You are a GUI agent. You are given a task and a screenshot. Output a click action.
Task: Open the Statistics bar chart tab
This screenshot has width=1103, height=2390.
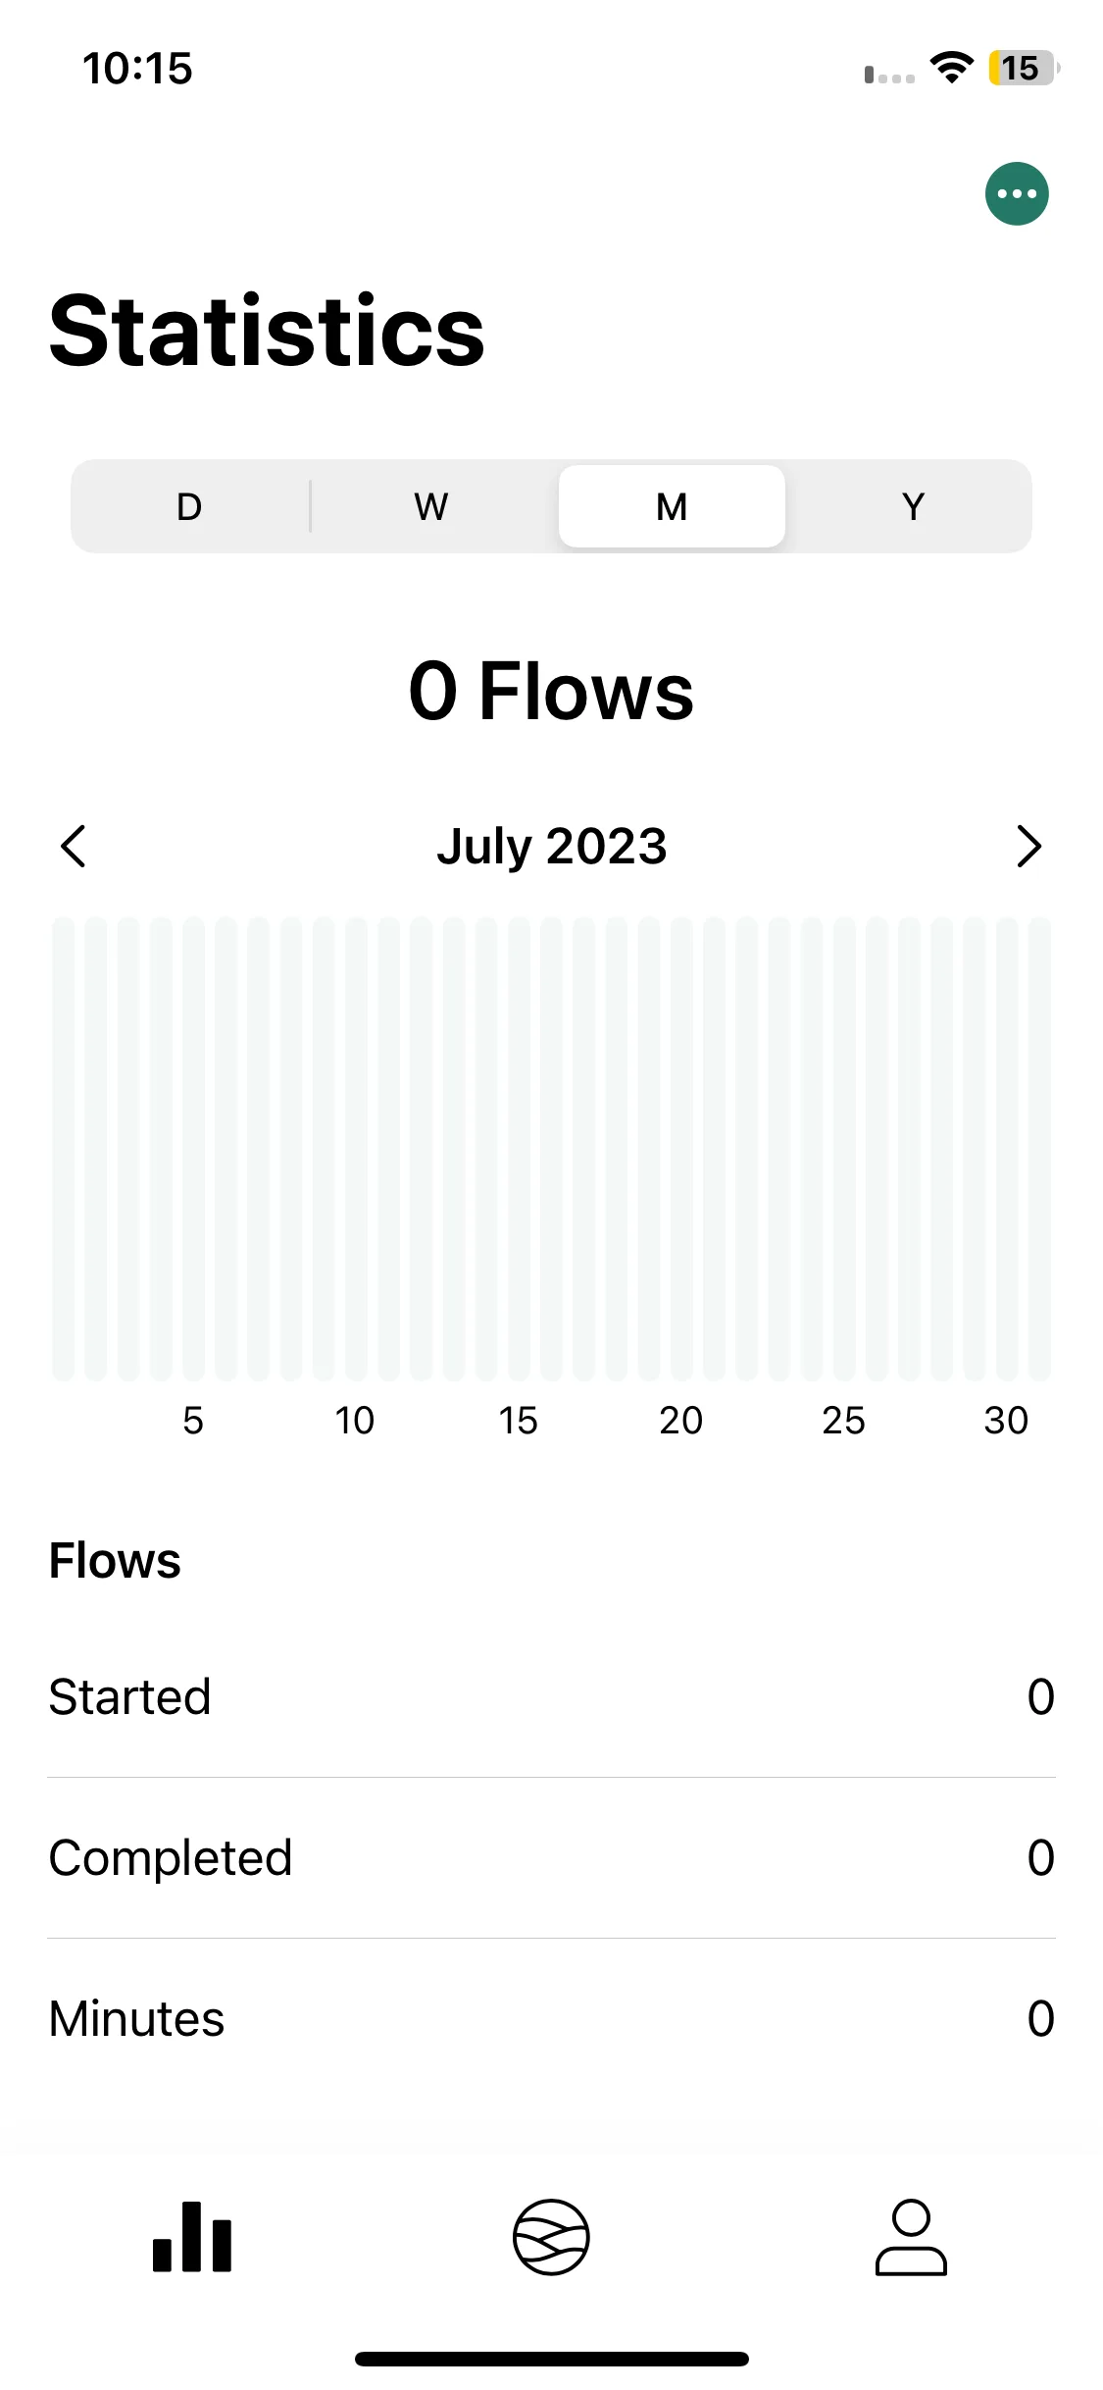point(192,2236)
